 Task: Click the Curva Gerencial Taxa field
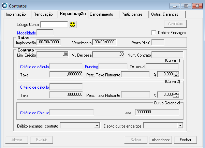tap(157, 112)
